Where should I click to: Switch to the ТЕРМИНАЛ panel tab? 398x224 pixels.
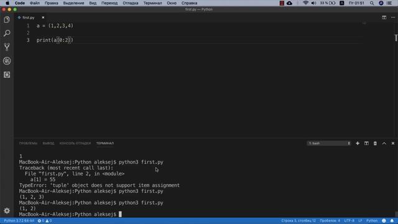tap(105, 143)
